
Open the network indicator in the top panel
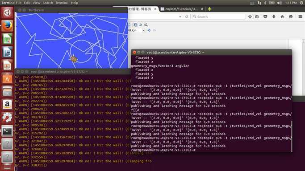pyautogui.click(x=259, y=3)
